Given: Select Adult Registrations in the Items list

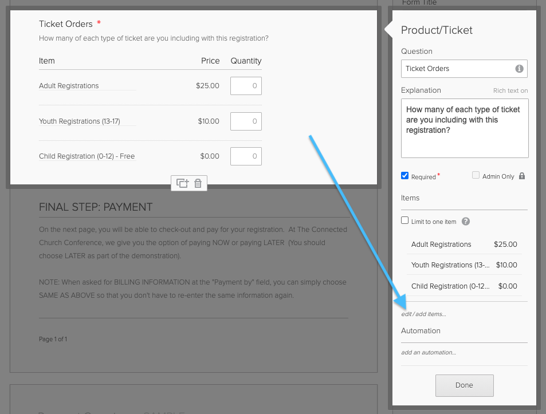Looking at the screenshot, I should point(441,244).
